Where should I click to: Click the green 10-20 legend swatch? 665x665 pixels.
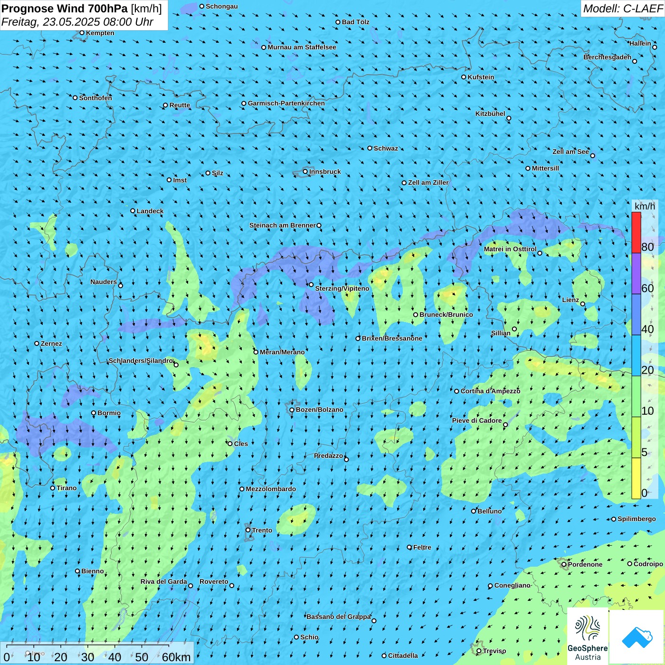click(x=636, y=397)
